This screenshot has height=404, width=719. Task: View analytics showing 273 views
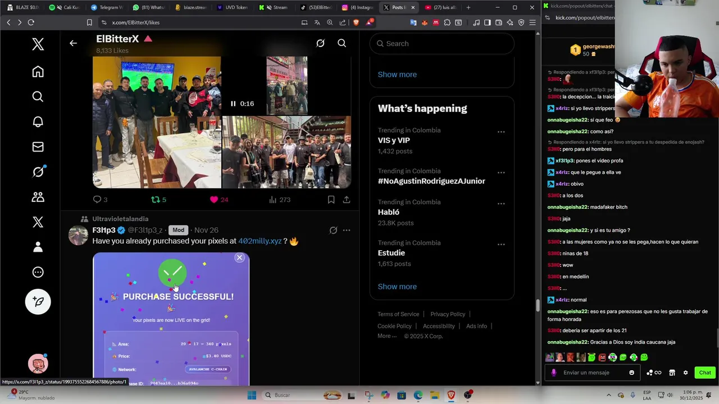[x=279, y=200]
